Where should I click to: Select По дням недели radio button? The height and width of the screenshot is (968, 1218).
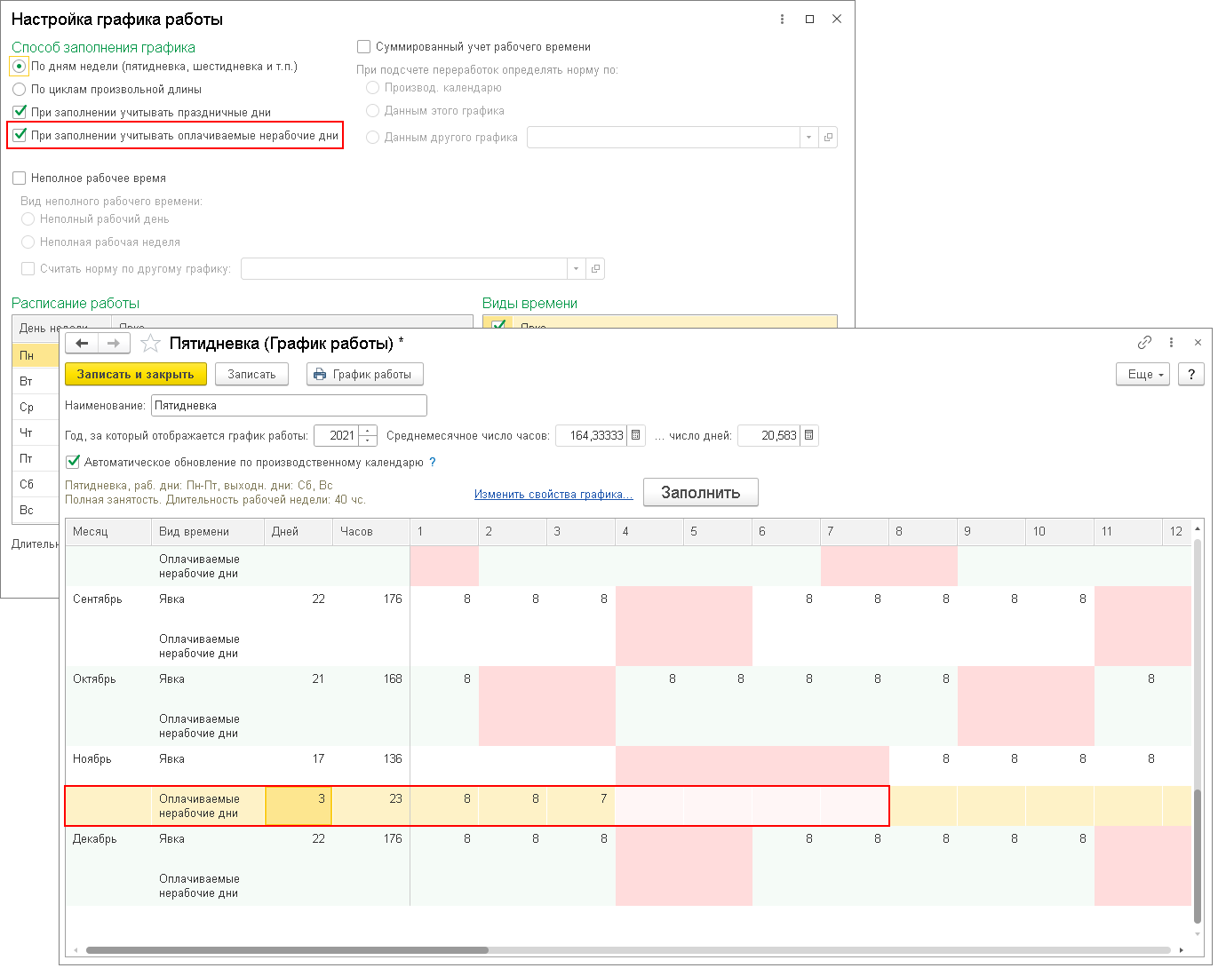[20, 66]
